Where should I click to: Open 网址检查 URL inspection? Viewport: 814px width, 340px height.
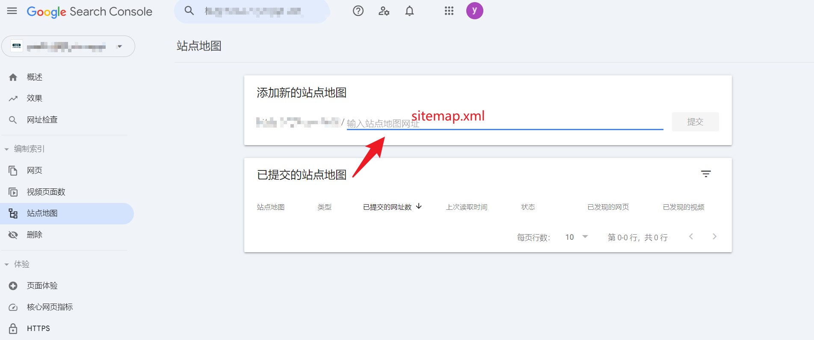[42, 119]
